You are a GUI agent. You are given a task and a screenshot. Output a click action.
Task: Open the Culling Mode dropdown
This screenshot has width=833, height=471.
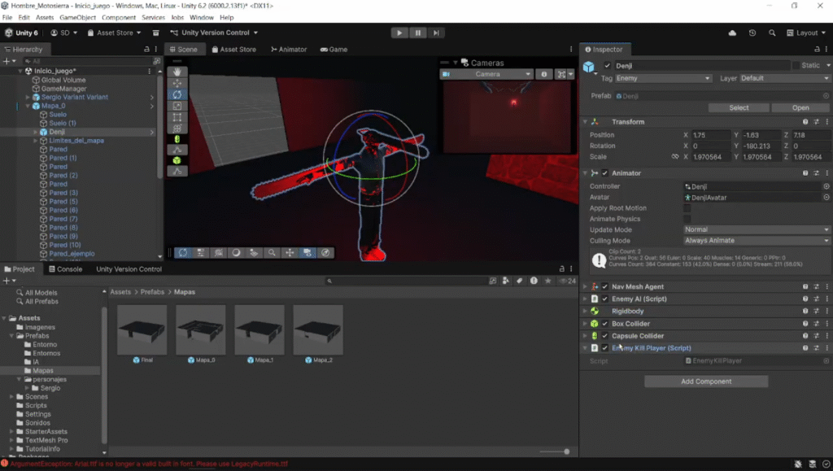point(756,241)
